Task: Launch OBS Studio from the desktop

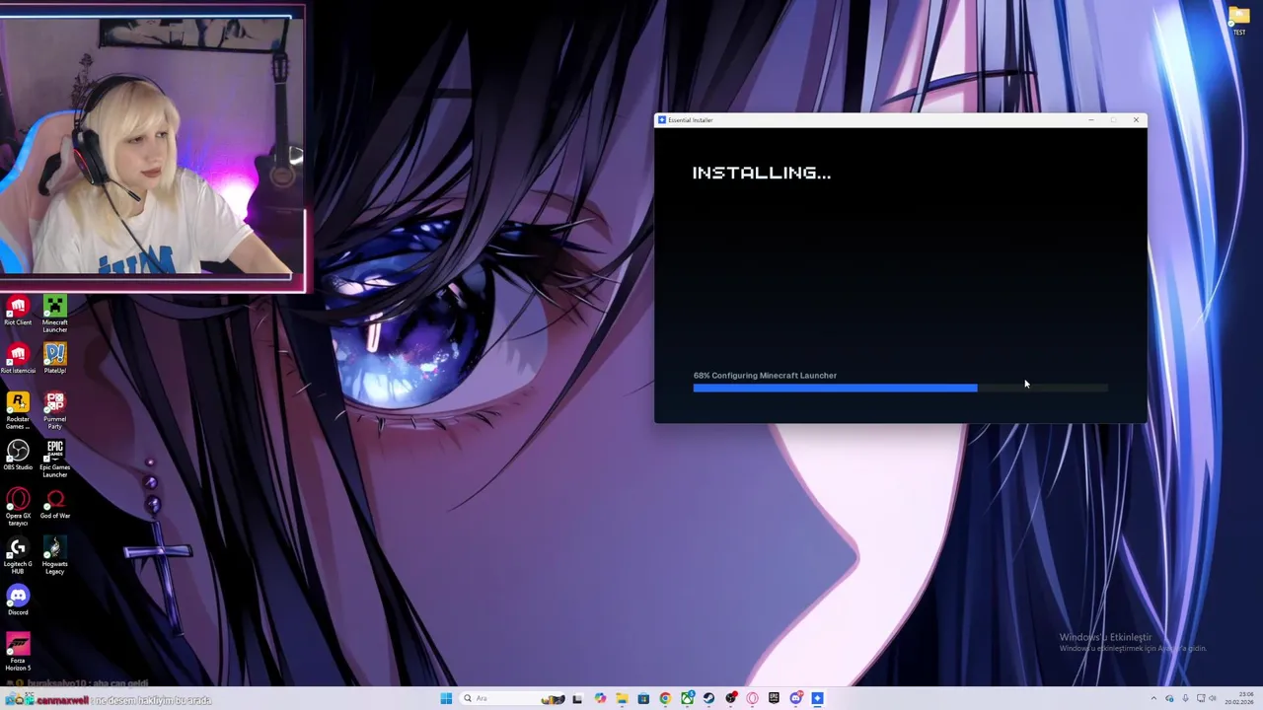Action: 18,456
